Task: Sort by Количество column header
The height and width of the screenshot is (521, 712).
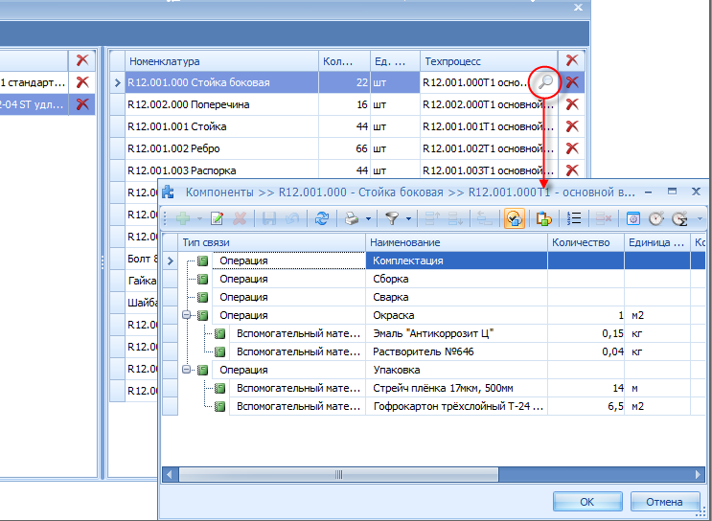Action: [586, 242]
